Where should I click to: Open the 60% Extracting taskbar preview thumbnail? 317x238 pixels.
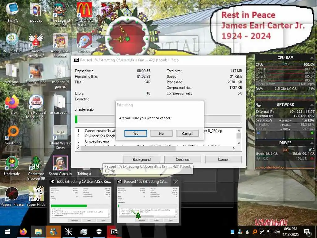tap(80, 205)
